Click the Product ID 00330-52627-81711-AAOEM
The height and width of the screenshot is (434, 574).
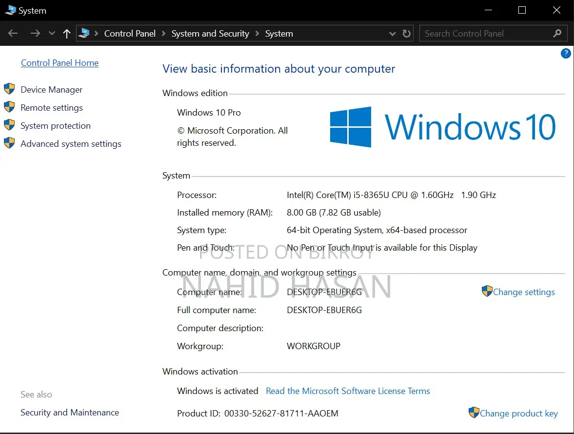257,414
